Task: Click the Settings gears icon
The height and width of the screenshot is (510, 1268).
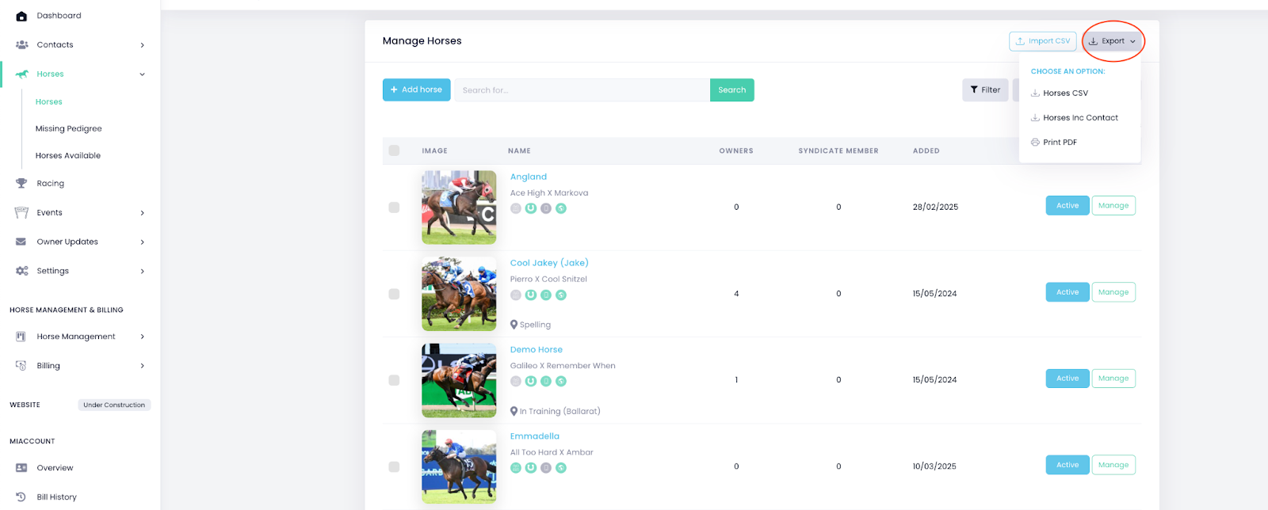Action: [x=21, y=271]
